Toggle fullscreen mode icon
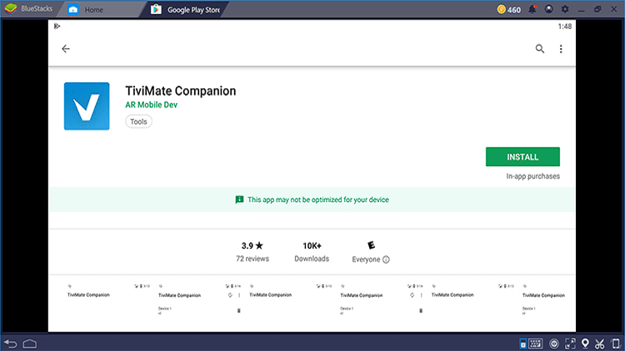 tap(570, 344)
